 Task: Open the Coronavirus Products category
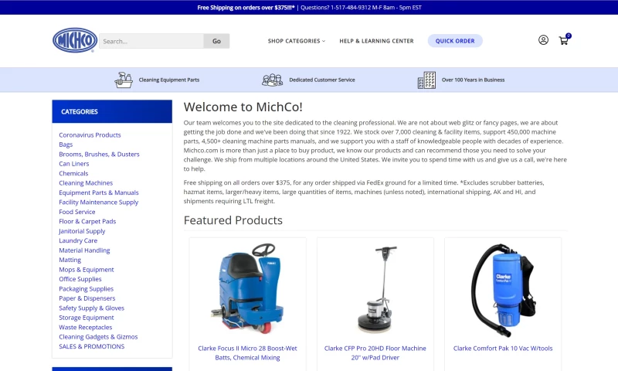point(90,134)
